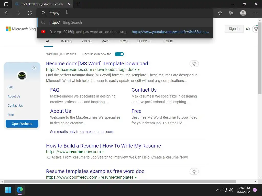The width and height of the screenshot is (262, 196).
Task: Select Free vps 2016 YouTube suggestion
Action: point(125,32)
